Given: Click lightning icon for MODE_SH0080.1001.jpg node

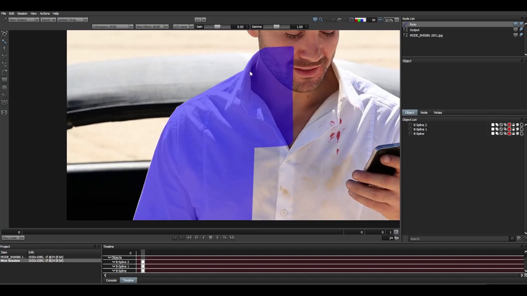Looking at the screenshot, I should 521,35.
